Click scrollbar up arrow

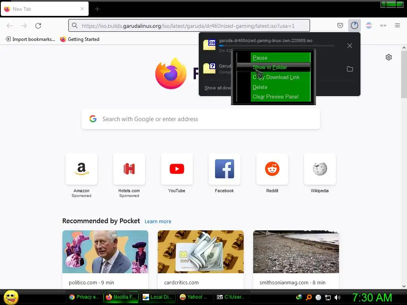(404, 48)
